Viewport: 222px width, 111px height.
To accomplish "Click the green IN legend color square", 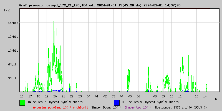I will pos(22,102).
